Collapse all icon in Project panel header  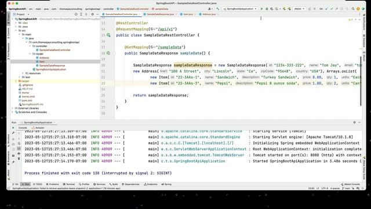[86, 14]
